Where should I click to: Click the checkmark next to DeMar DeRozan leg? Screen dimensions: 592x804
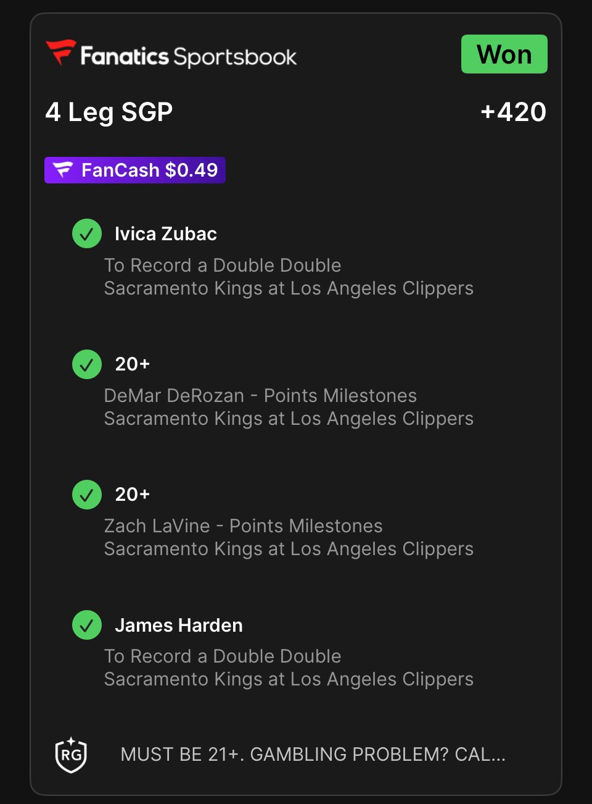pyautogui.click(x=87, y=364)
